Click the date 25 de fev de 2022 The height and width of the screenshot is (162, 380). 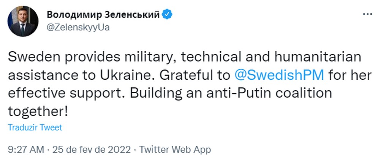pyautogui.click(x=91, y=149)
